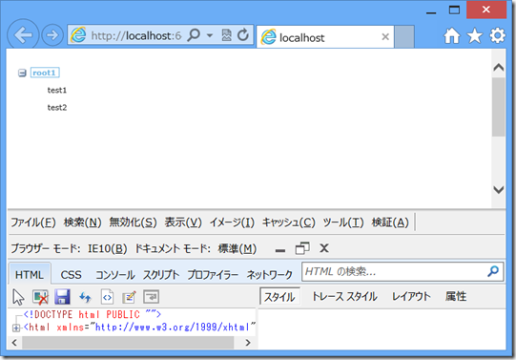Open the ツール(T) menu

(x=343, y=222)
